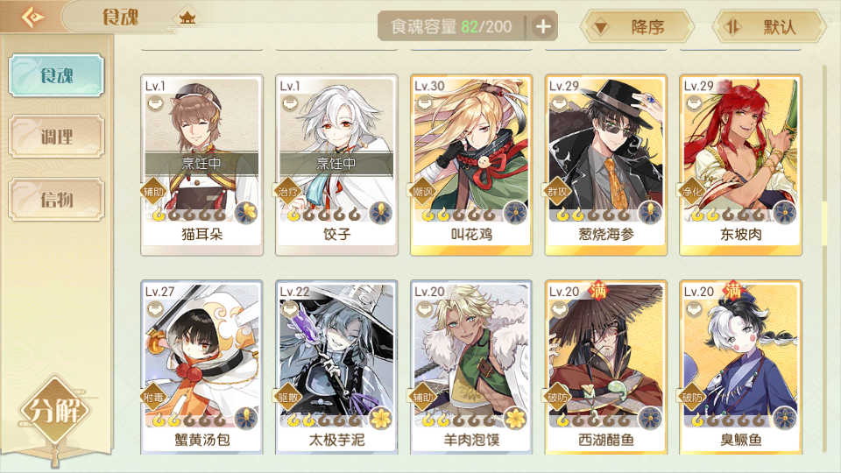Click the 群攻 role badge on 葱烧海参
The height and width of the screenshot is (473, 841).
[557, 191]
